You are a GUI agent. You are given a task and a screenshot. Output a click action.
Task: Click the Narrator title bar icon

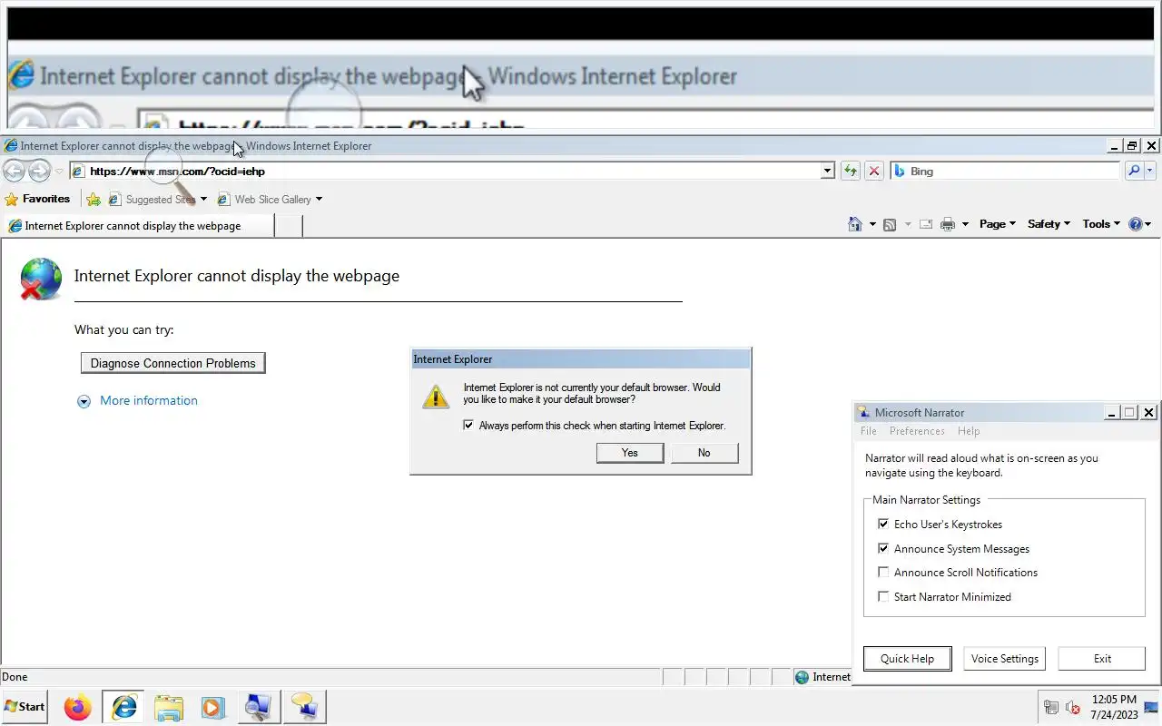864,412
